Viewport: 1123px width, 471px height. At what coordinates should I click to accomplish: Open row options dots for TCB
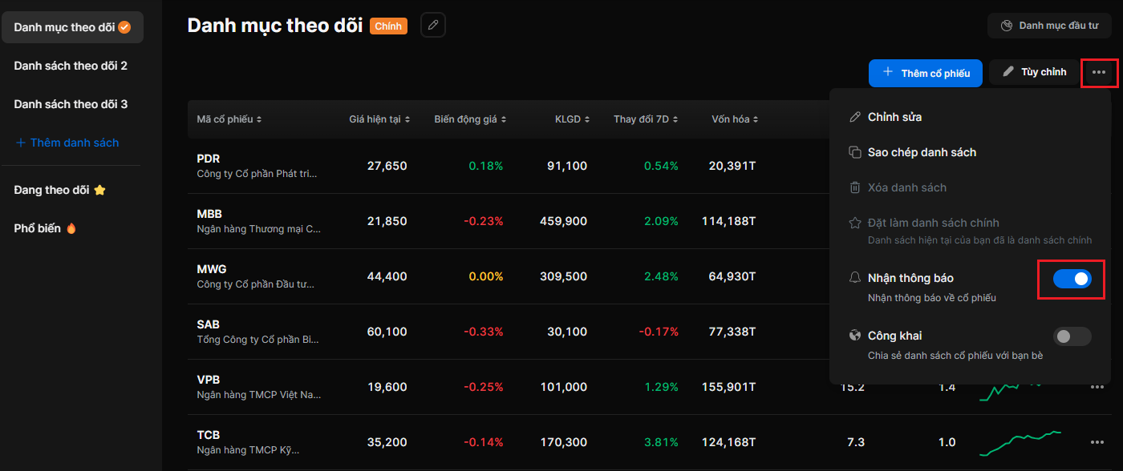pyautogui.click(x=1097, y=442)
